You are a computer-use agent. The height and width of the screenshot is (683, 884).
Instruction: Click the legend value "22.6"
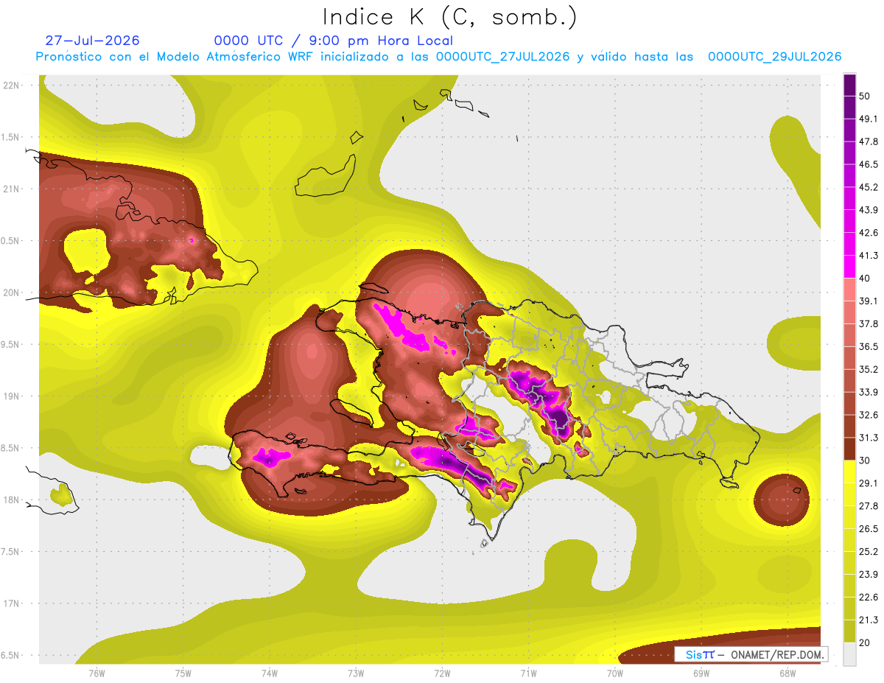(x=868, y=598)
